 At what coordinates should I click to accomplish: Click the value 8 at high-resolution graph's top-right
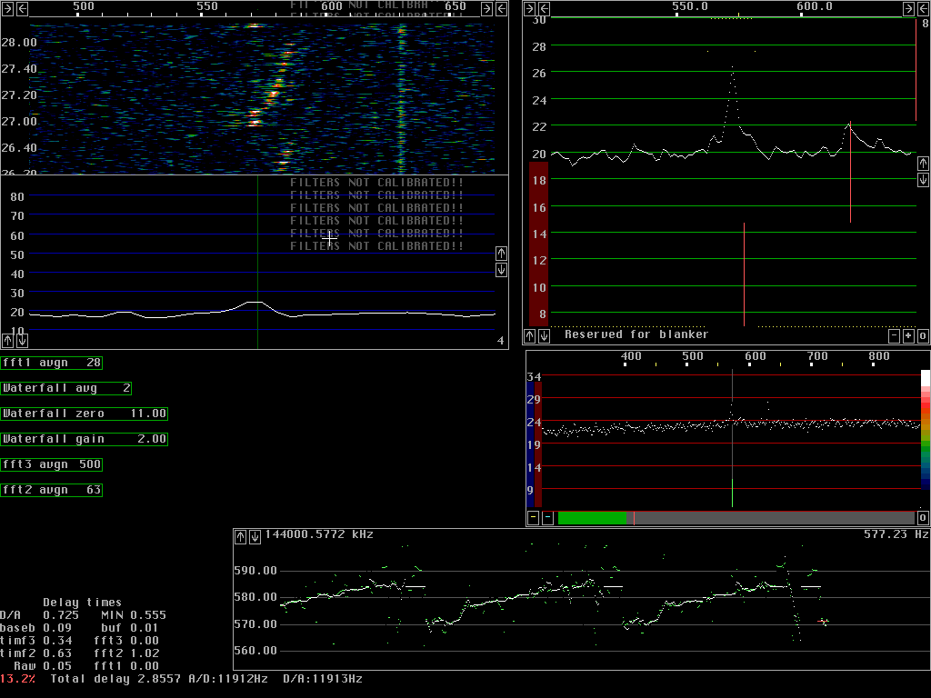(925, 24)
